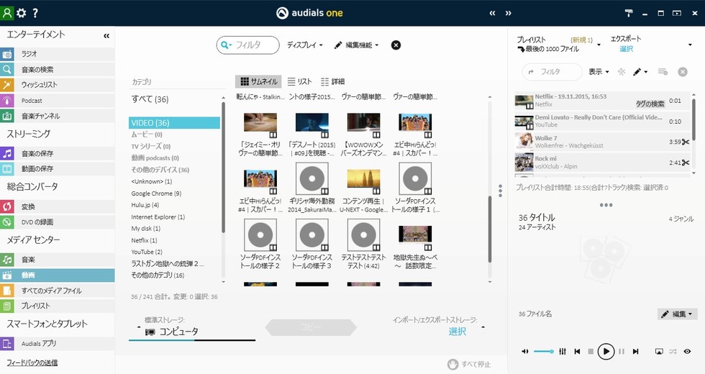
Task: Skip to the next track
Action: point(635,352)
